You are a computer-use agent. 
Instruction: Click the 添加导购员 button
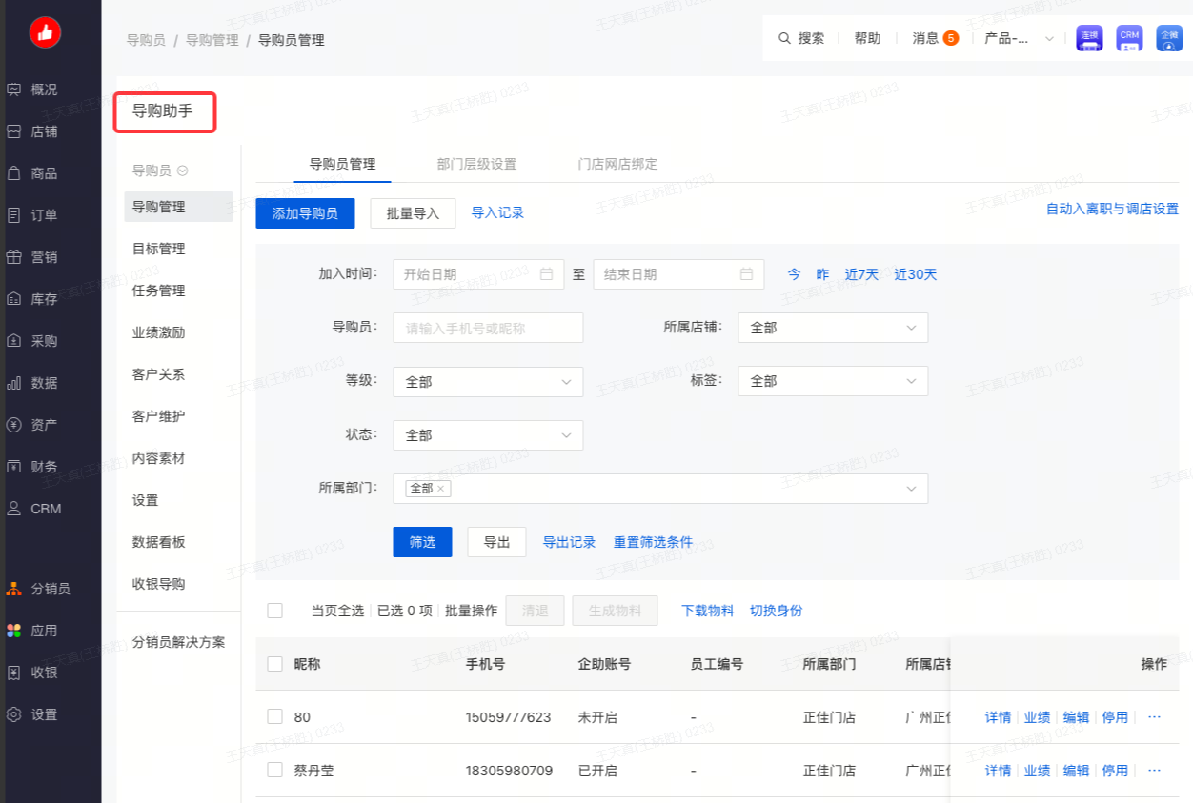[x=305, y=213]
